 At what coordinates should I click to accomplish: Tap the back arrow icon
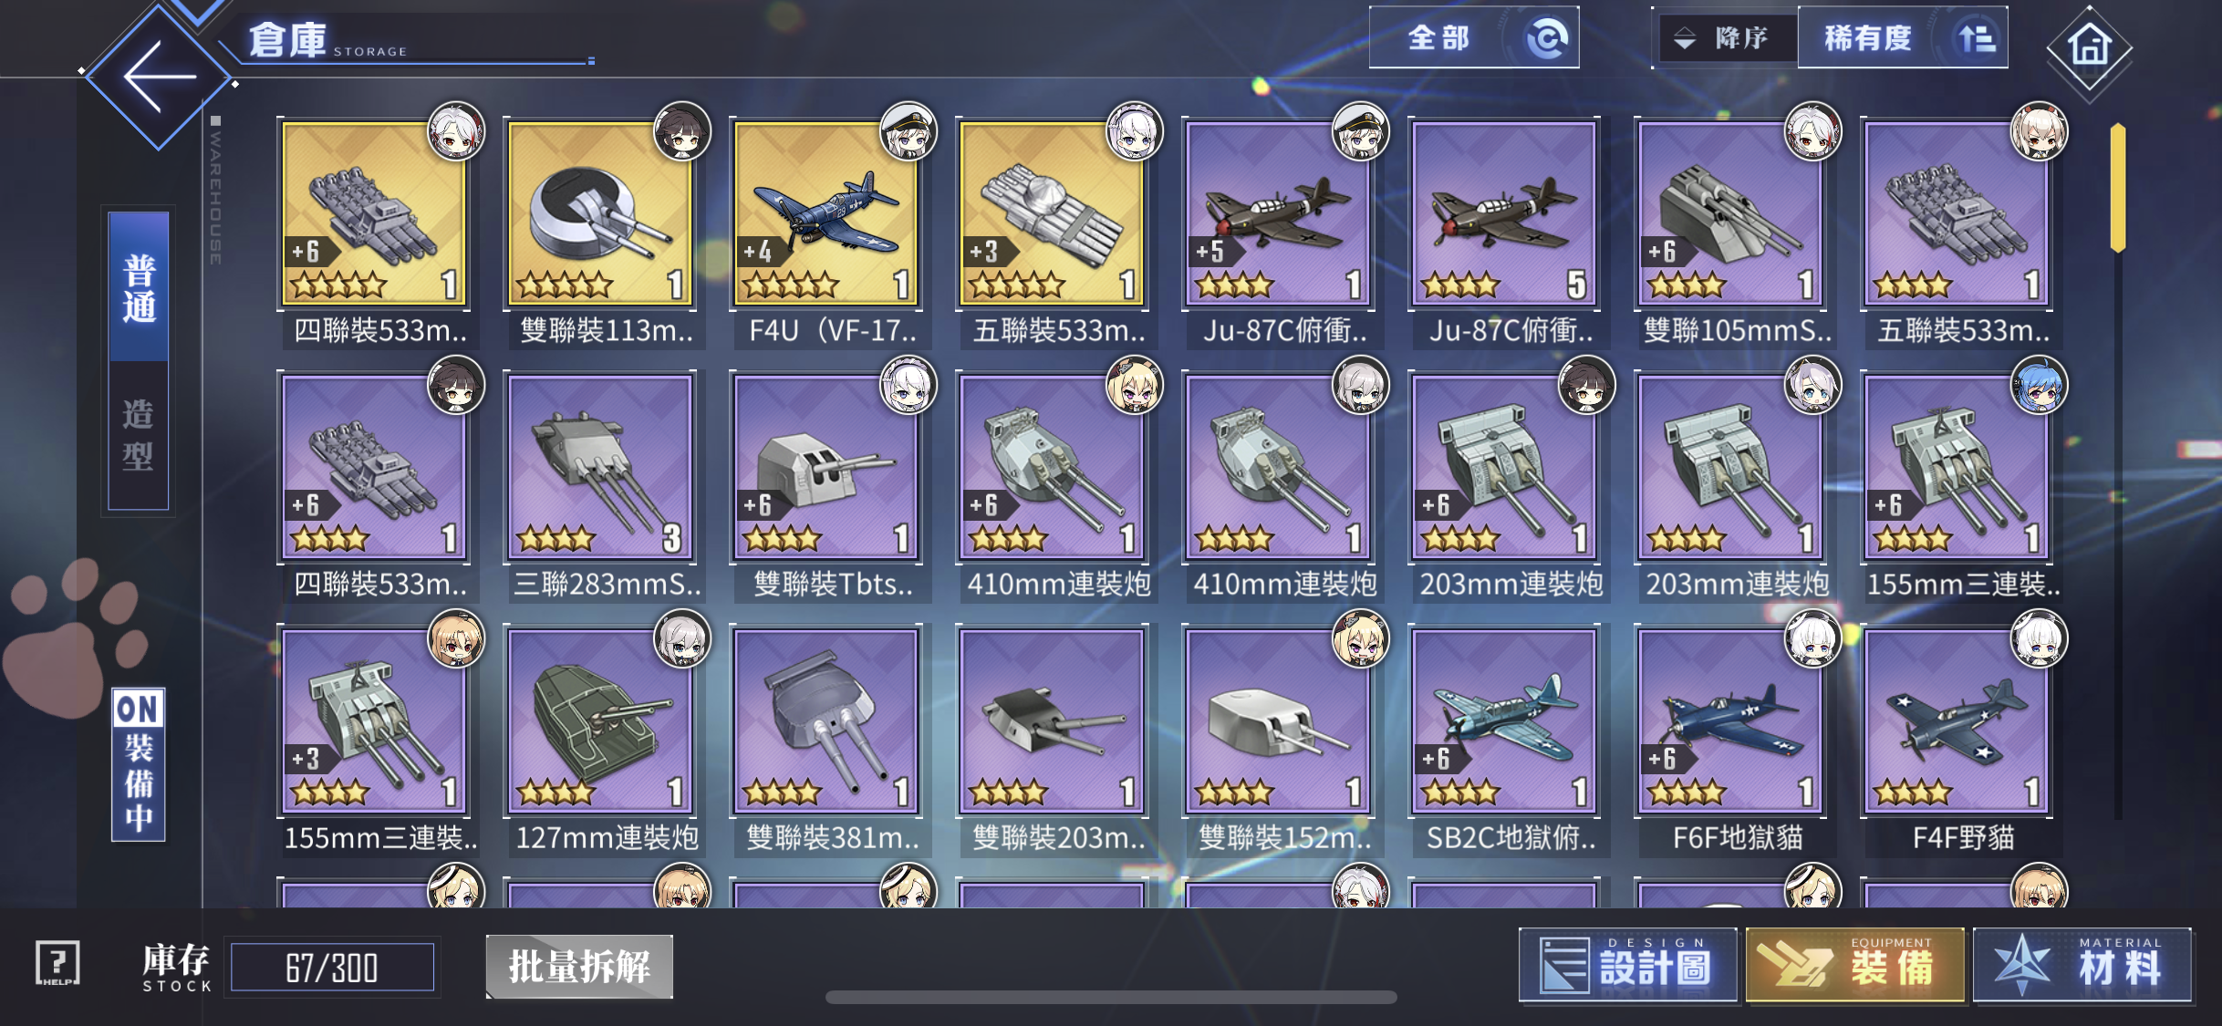160,77
